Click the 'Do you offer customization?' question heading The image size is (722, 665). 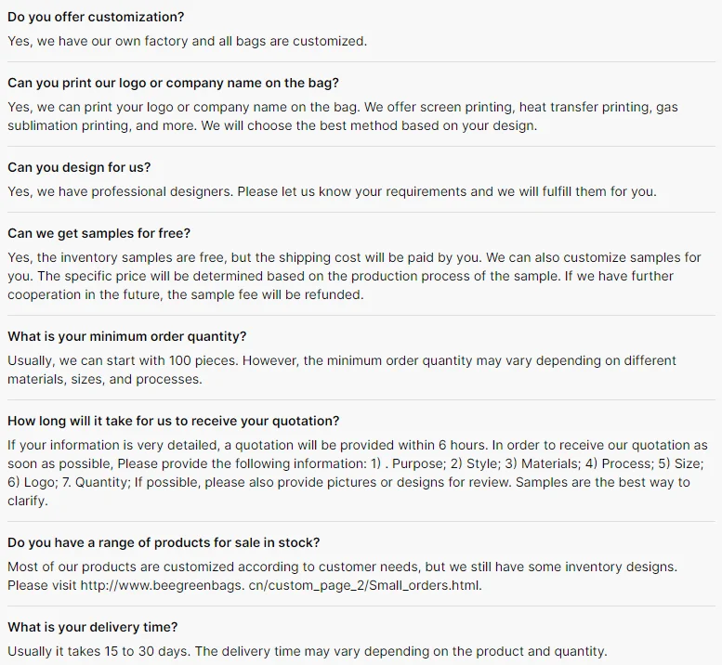[96, 17]
